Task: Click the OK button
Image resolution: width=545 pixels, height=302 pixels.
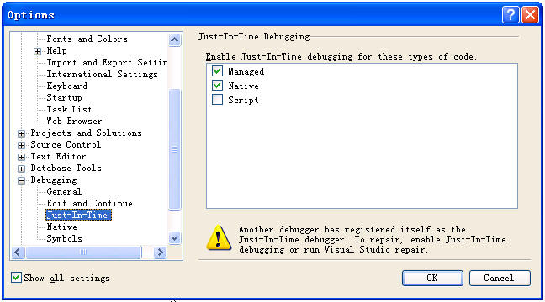Action: coord(432,278)
